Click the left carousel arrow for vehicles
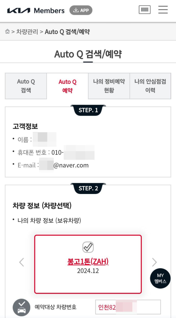 click(22, 263)
